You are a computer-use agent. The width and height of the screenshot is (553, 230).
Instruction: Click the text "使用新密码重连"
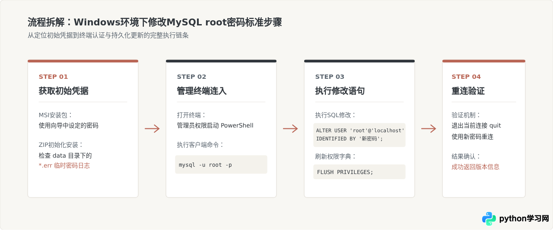(x=473, y=137)
